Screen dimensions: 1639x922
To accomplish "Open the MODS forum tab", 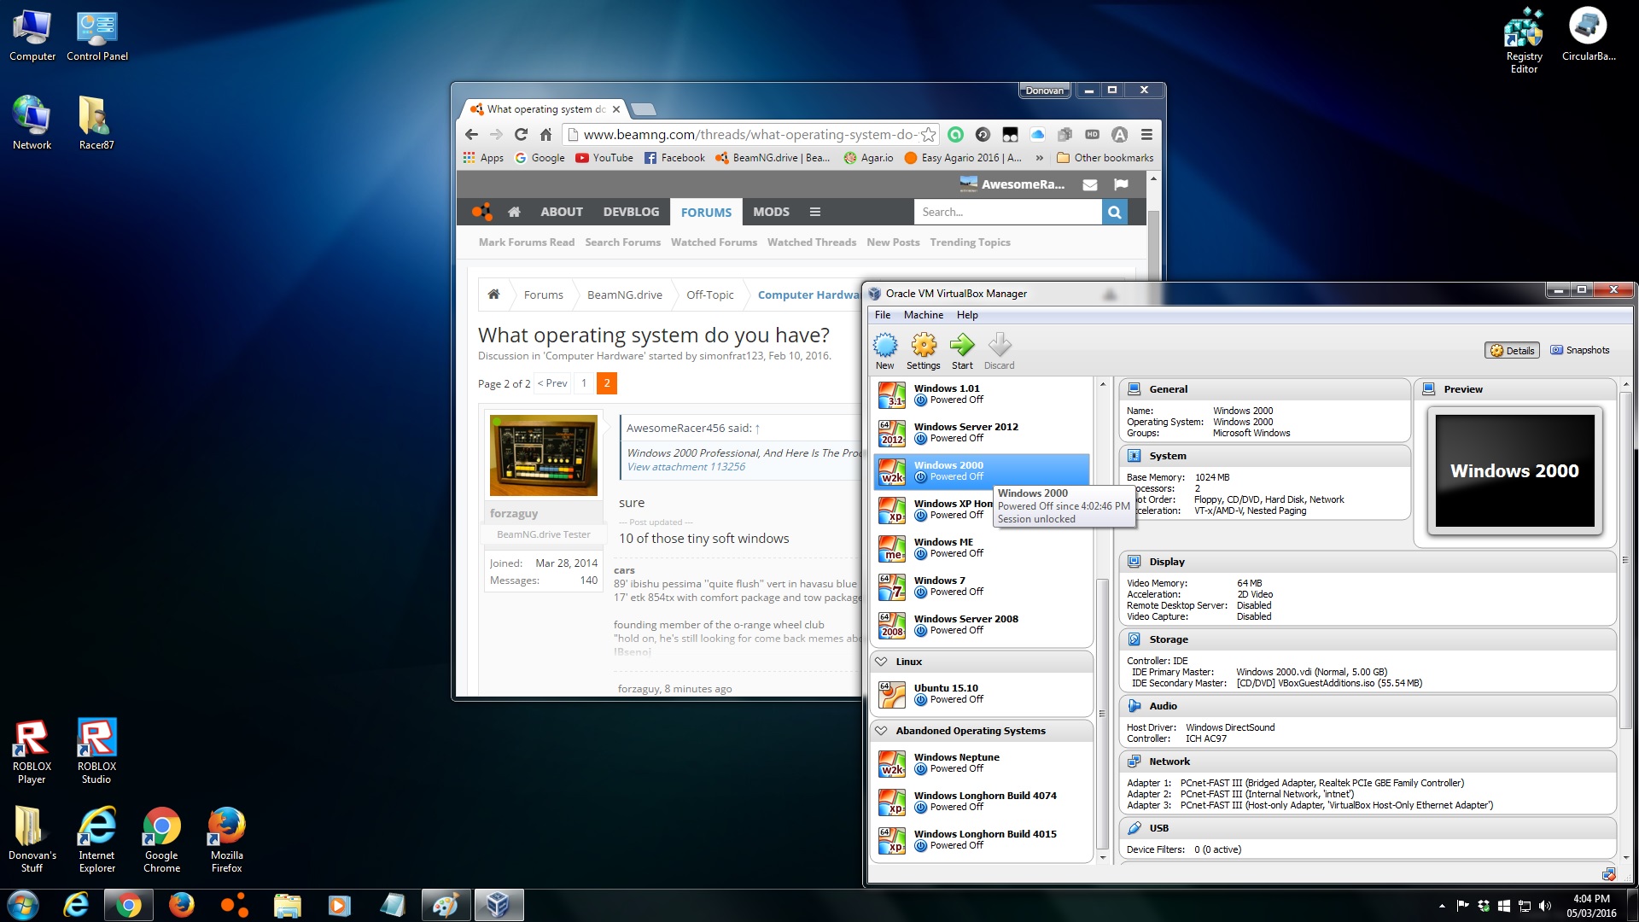I will point(770,212).
